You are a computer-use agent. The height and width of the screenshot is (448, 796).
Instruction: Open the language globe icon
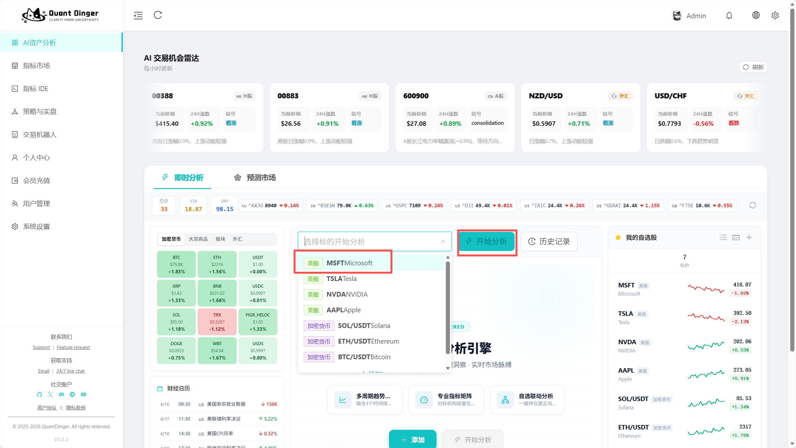(x=756, y=15)
